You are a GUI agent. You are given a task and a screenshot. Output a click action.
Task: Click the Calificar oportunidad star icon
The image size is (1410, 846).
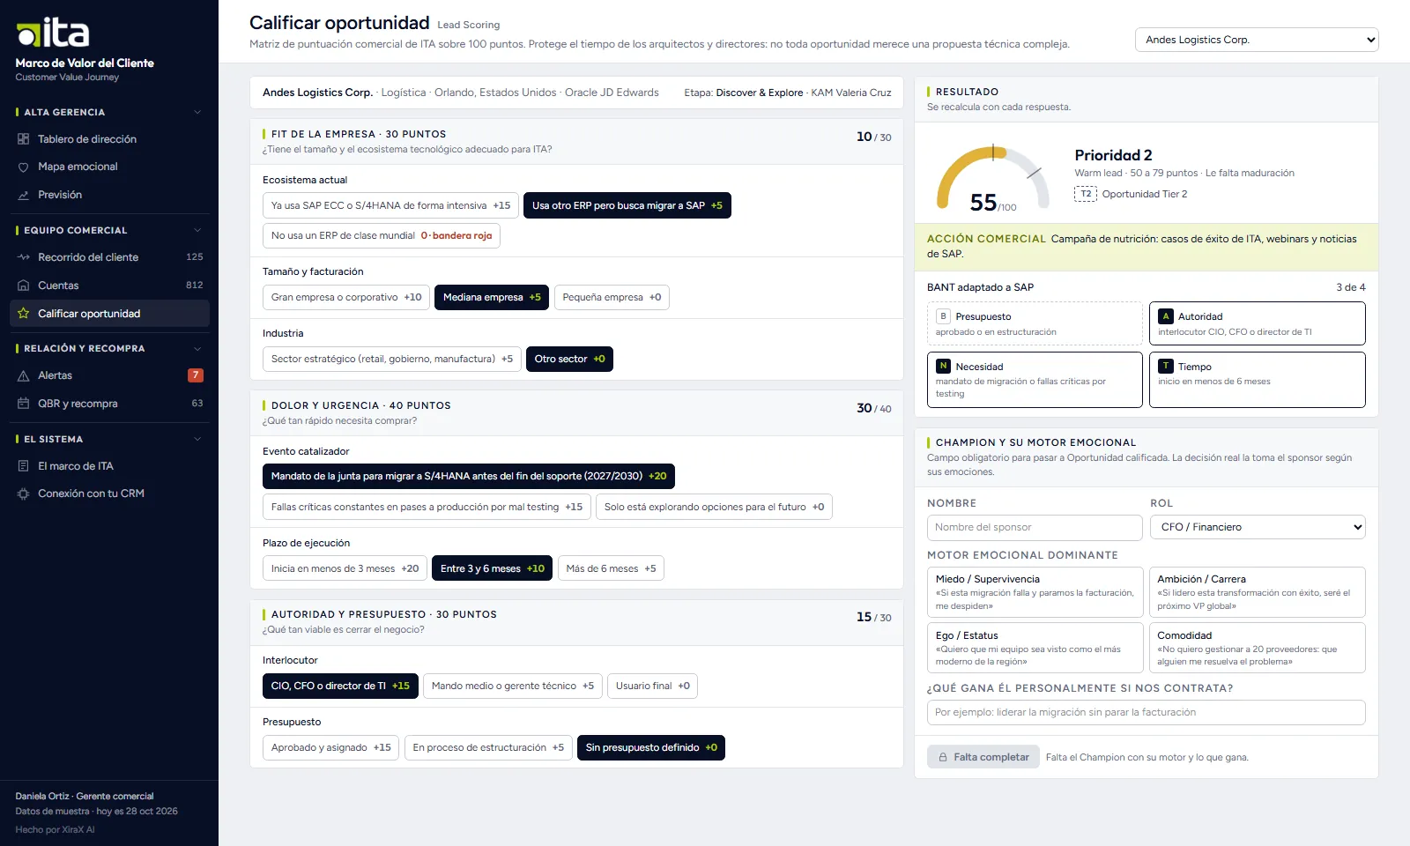[x=24, y=314]
